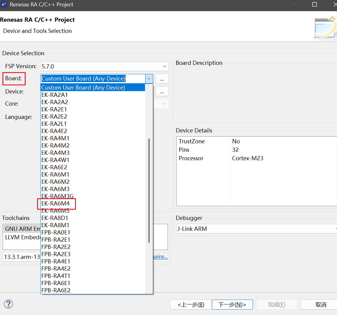Proceed with the 下一步(N) button
Screen dimensions: 337x315
coord(232,305)
